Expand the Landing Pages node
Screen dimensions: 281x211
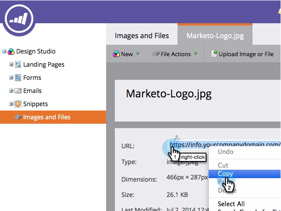[x=11, y=64]
